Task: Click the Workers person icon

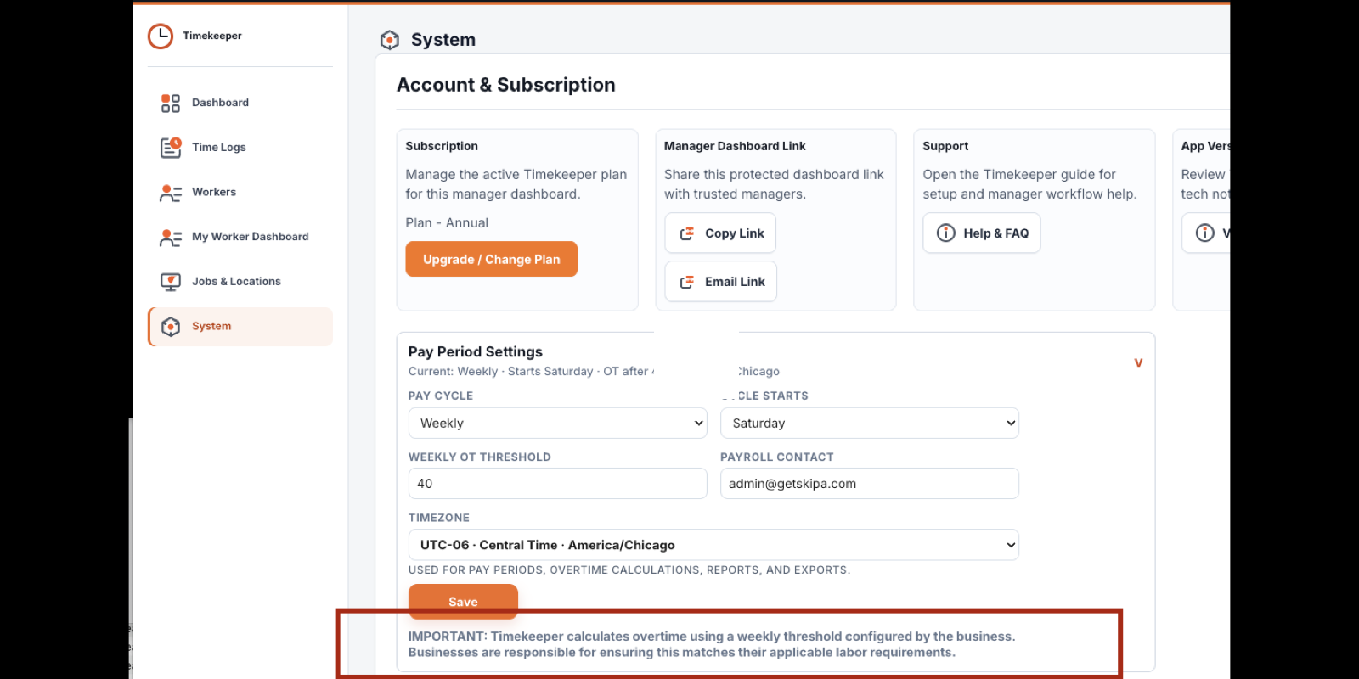Action: [x=171, y=193]
